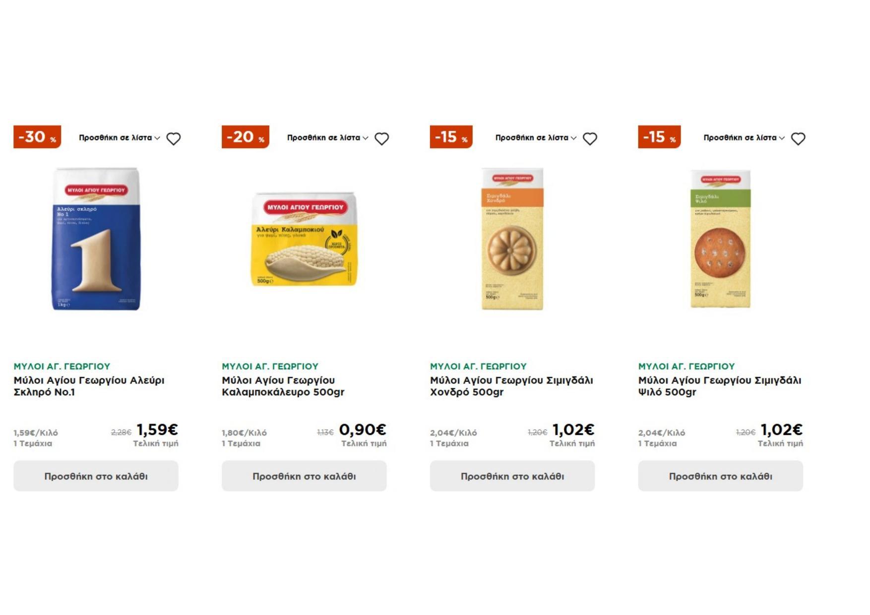Open product title 'Μύλοι Αγίου Γεωργίου Αλεύρι Σκληρό No.1'

tap(89, 386)
